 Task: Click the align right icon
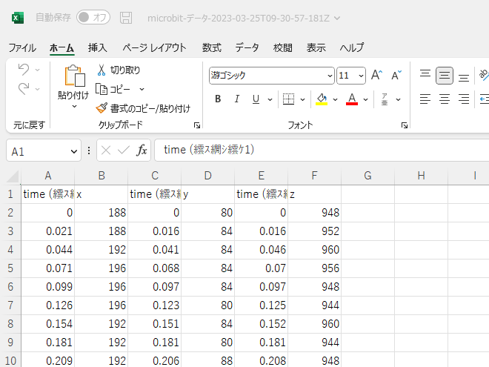(464, 99)
